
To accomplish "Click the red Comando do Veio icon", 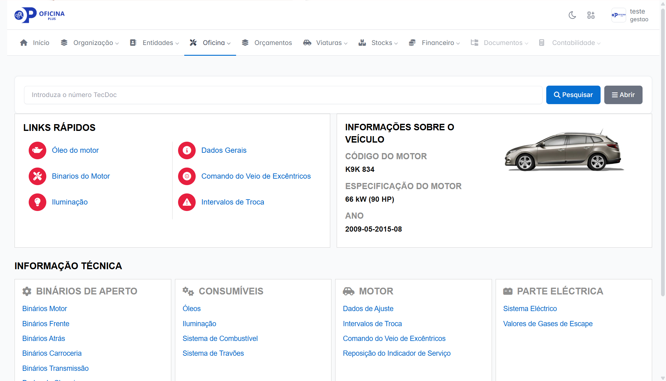I will click(187, 176).
